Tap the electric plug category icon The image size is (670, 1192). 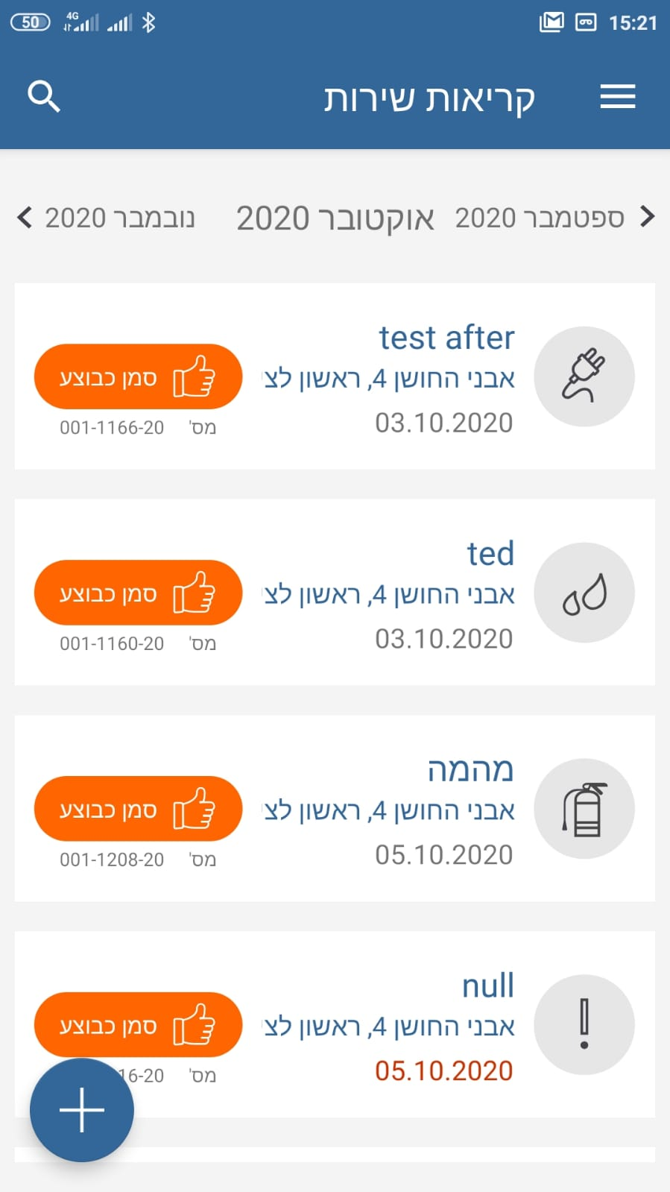(x=584, y=376)
